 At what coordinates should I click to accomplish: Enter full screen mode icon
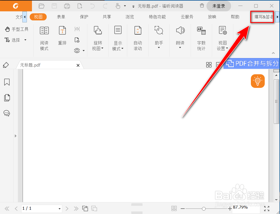pyautogui.click(x=267, y=209)
